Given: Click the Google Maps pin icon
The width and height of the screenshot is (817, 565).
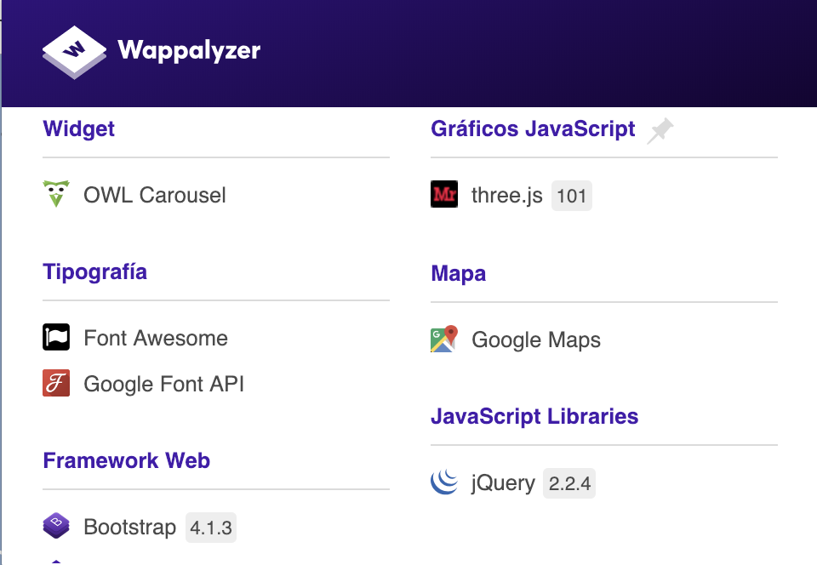Looking at the screenshot, I should click(x=444, y=339).
